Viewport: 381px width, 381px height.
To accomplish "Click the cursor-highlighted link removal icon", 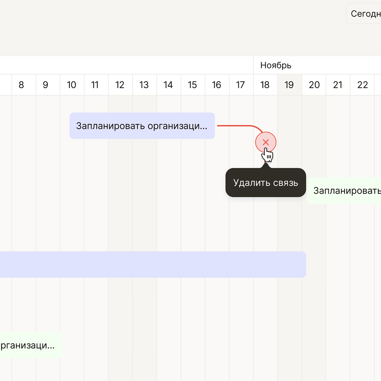I will (266, 142).
